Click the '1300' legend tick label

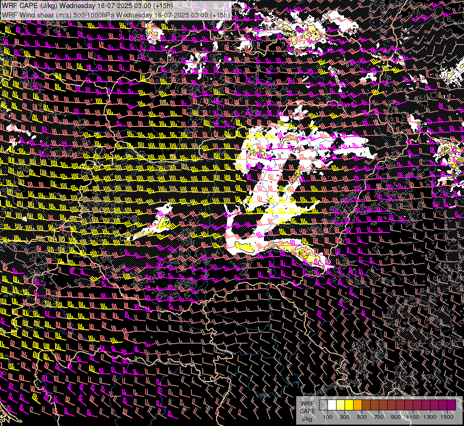tap(430, 417)
